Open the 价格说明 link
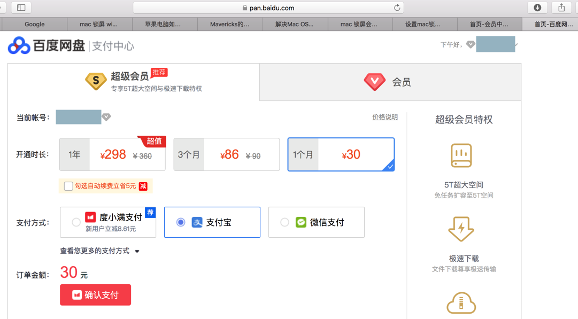 [385, 117]
